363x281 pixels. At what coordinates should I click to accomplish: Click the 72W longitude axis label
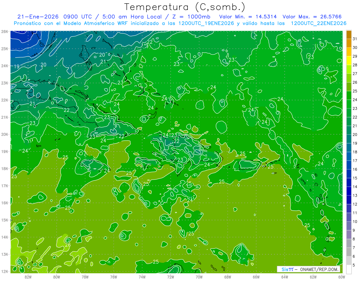coord(170,277)
